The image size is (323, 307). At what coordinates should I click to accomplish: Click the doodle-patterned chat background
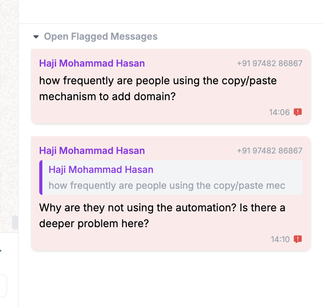pos(9,110)
